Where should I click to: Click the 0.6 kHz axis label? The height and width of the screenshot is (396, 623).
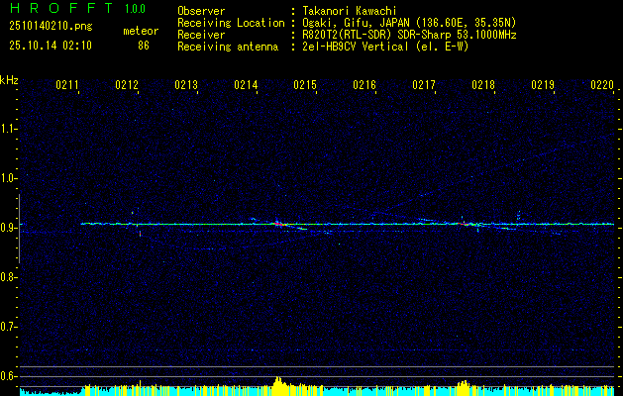8,376
